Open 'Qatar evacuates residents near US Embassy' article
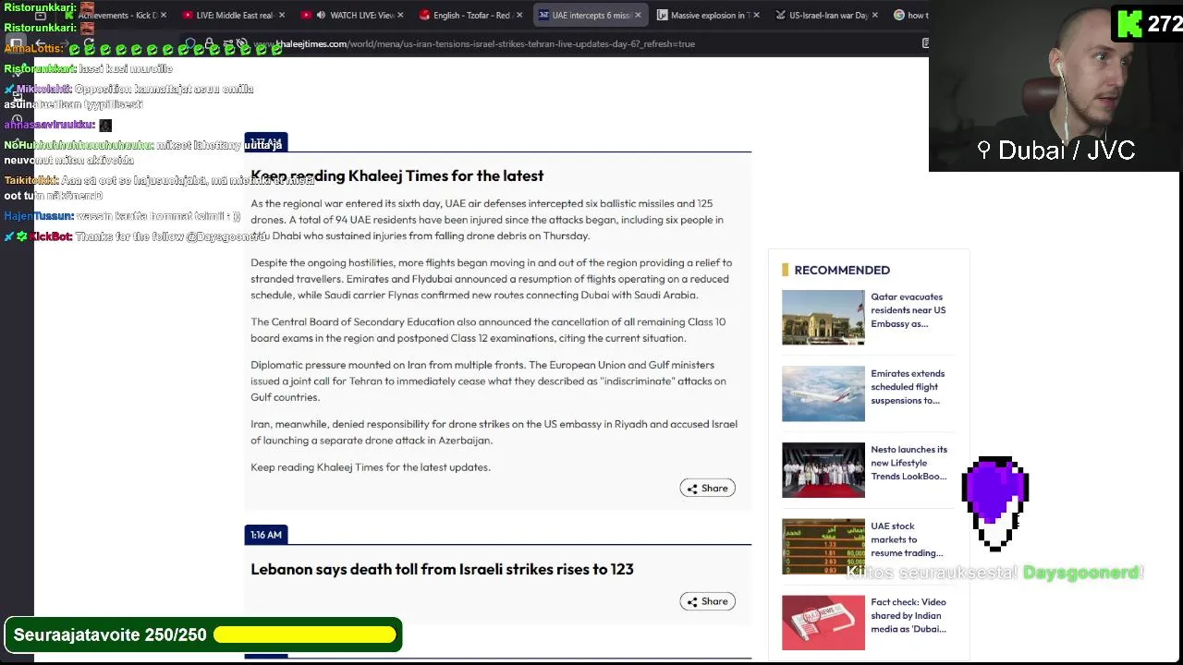The image size is (1183, 665). (909, 310)
